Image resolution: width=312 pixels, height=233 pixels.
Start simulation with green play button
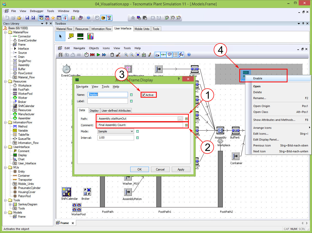pos(98,55)
